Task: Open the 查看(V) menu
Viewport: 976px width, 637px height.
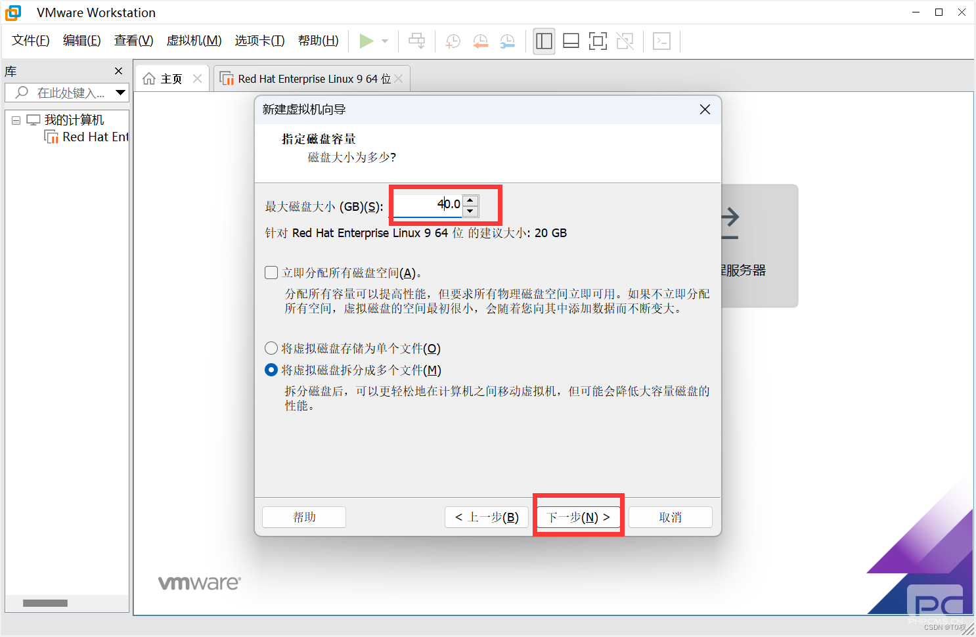Action: pos(134,41)
